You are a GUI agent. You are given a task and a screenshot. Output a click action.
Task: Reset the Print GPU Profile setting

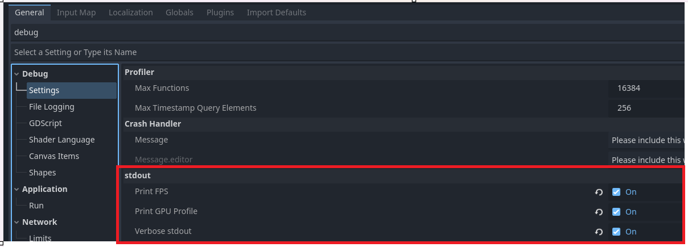(599, 212)
